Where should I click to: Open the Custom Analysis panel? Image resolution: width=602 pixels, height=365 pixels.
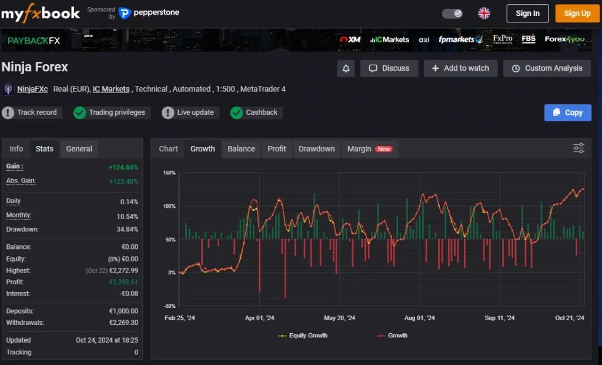coord(547,68)
